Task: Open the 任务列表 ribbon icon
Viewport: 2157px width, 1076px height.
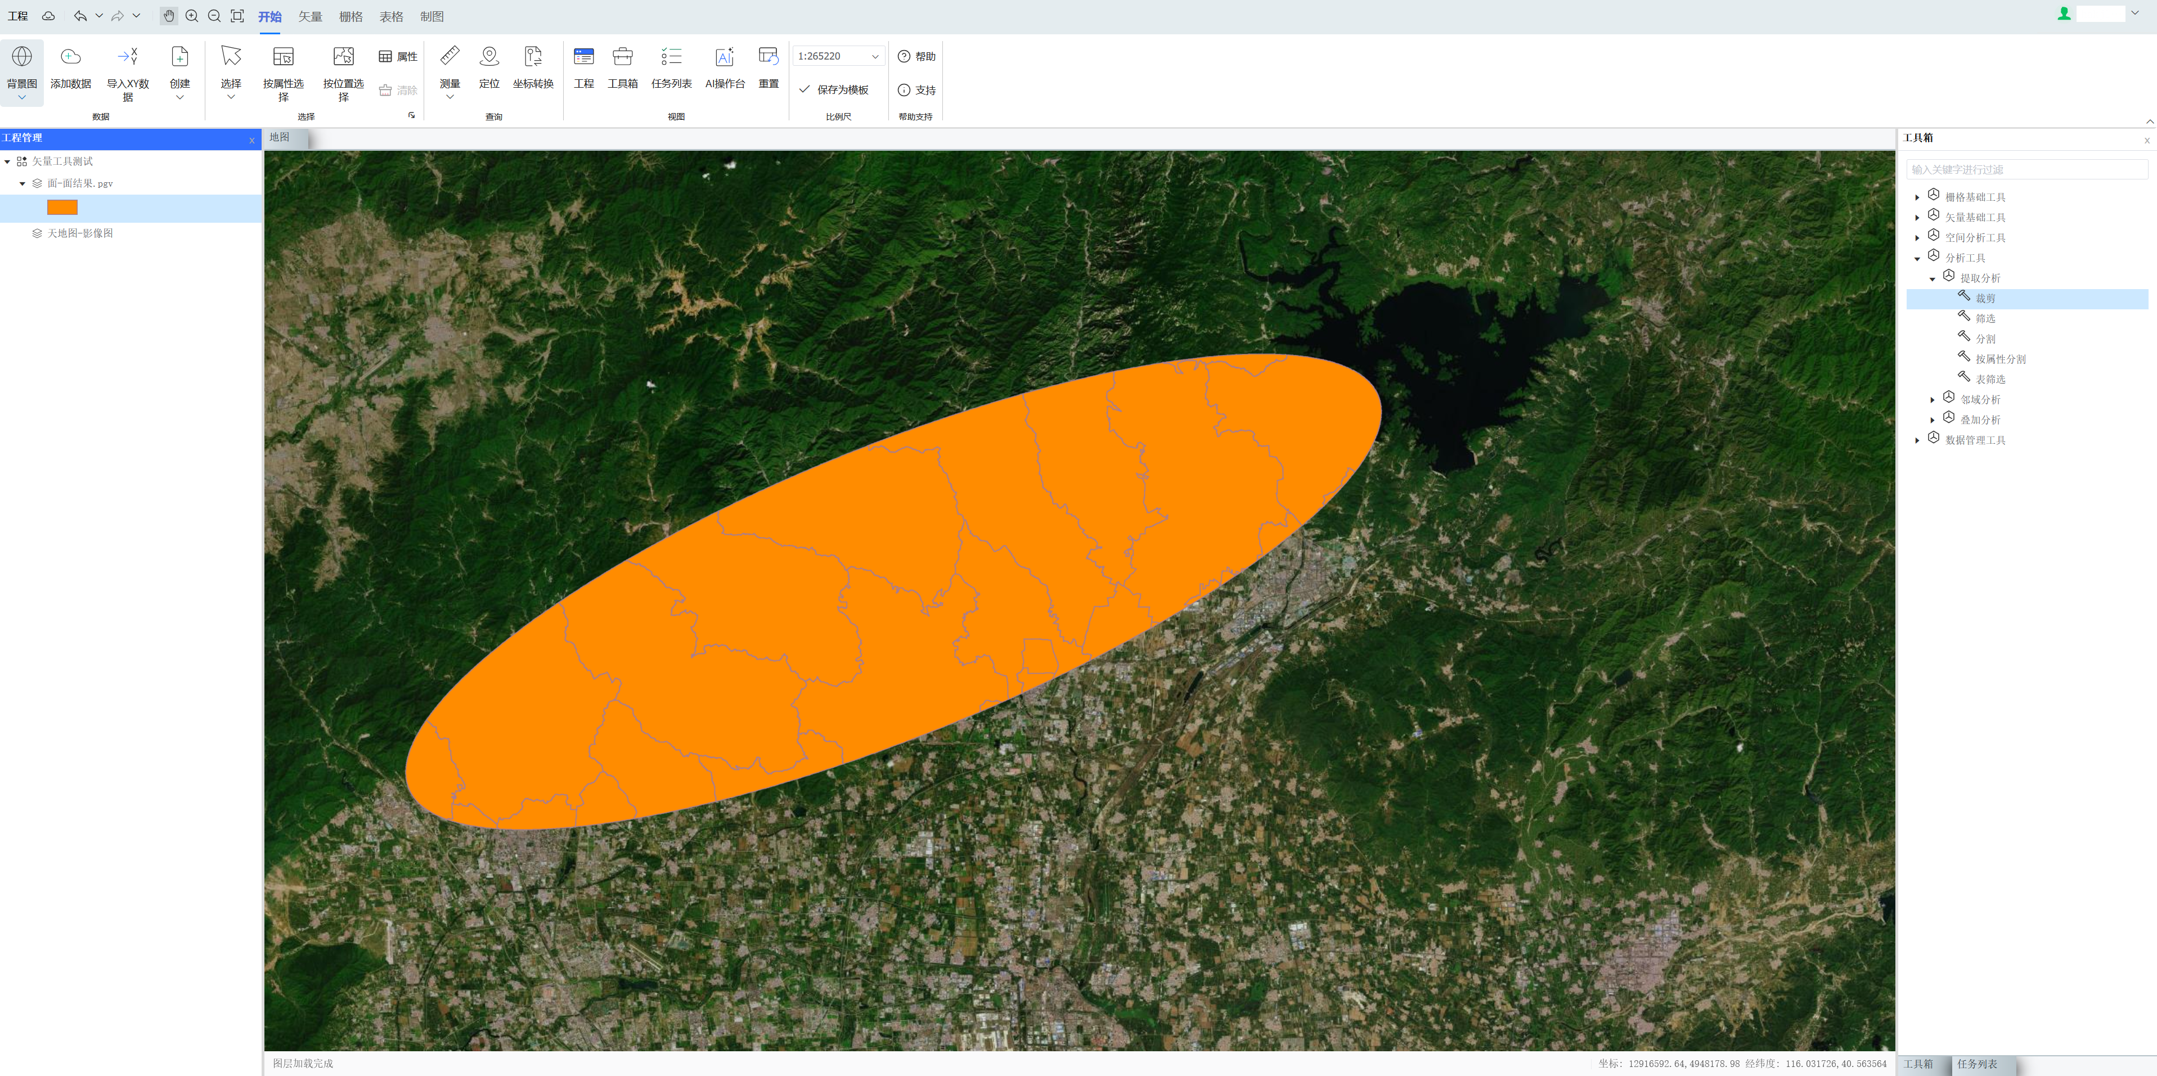Action: (x=671, y=57)
